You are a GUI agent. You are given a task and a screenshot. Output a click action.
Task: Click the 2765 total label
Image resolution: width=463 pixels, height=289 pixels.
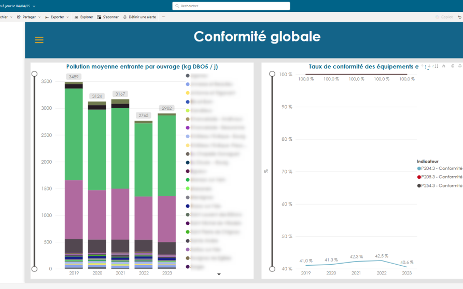tap(144, 115)
